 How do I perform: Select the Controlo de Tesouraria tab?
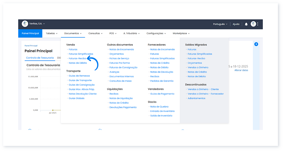(40, 58)
